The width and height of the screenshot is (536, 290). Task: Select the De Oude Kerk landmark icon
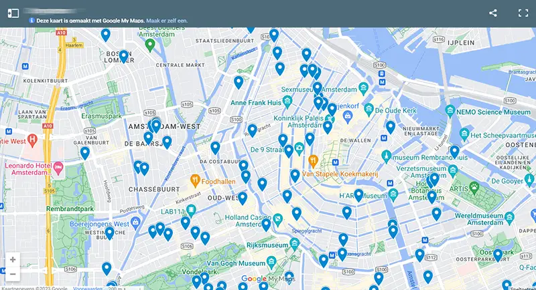[x=368, y=110]
